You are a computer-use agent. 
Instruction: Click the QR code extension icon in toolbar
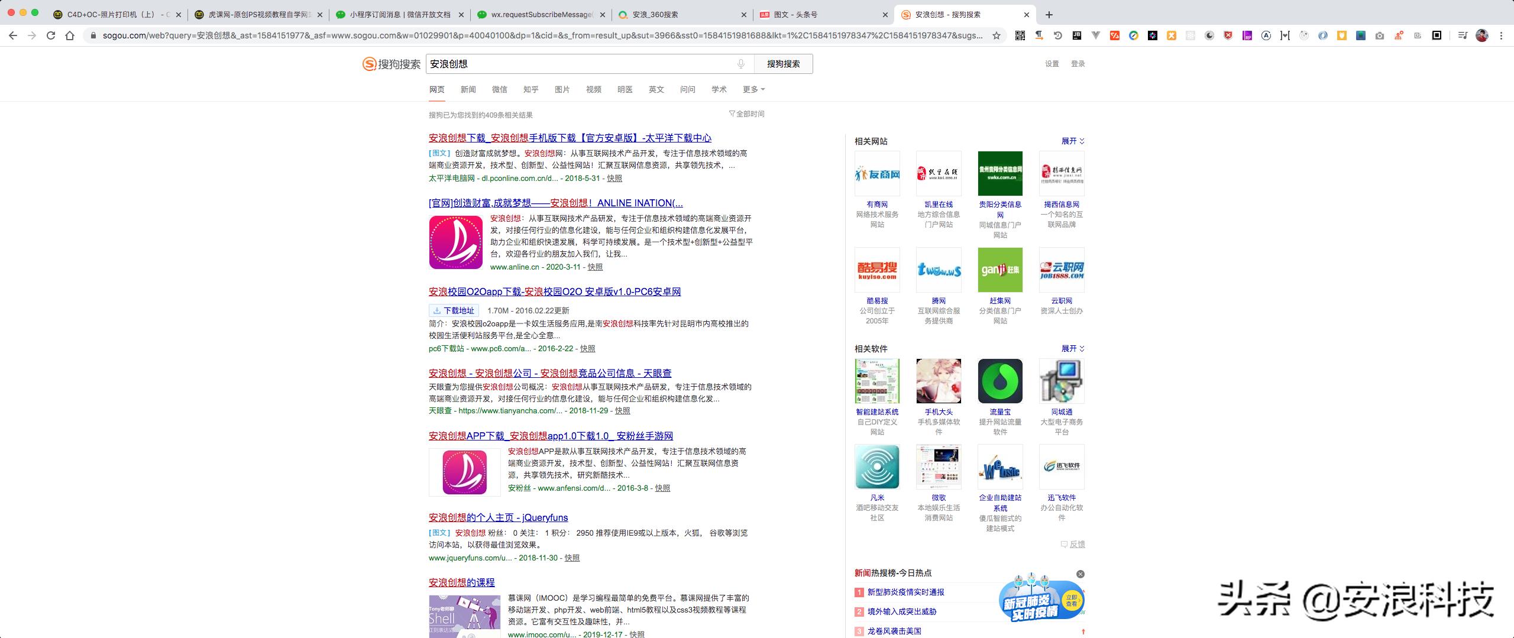point(1020,35)
